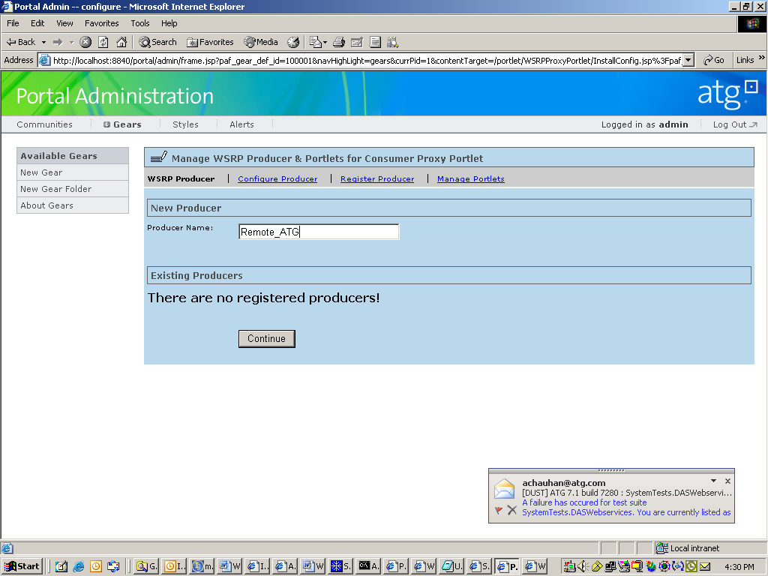Click the Messenger icon in toolbar

pos(393,42)
